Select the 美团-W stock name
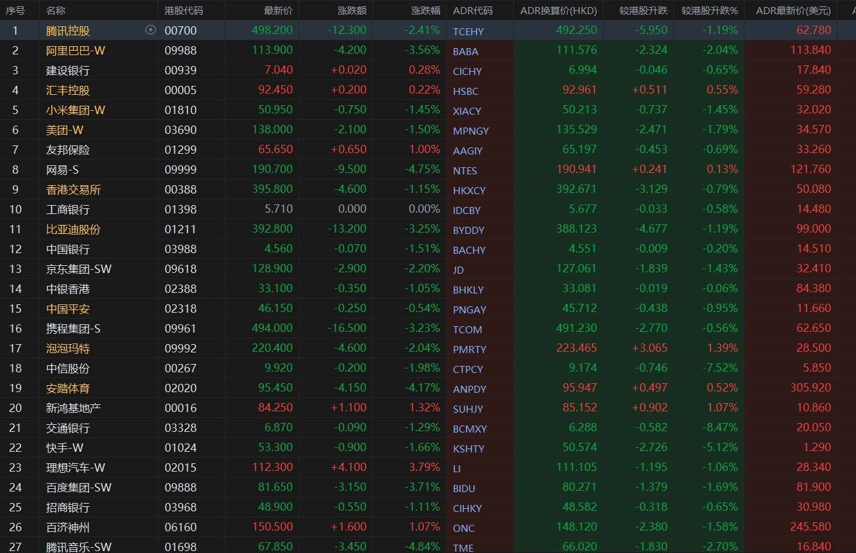 coord(65,129)
